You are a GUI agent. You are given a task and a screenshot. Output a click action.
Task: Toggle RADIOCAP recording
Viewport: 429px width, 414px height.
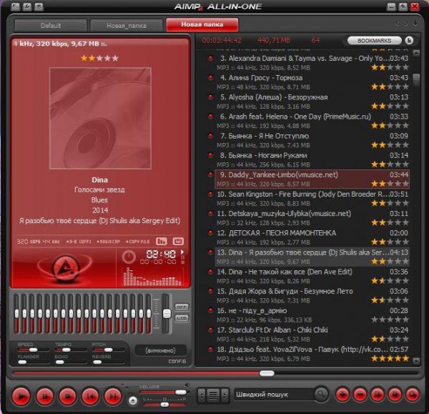pos(109,242)
